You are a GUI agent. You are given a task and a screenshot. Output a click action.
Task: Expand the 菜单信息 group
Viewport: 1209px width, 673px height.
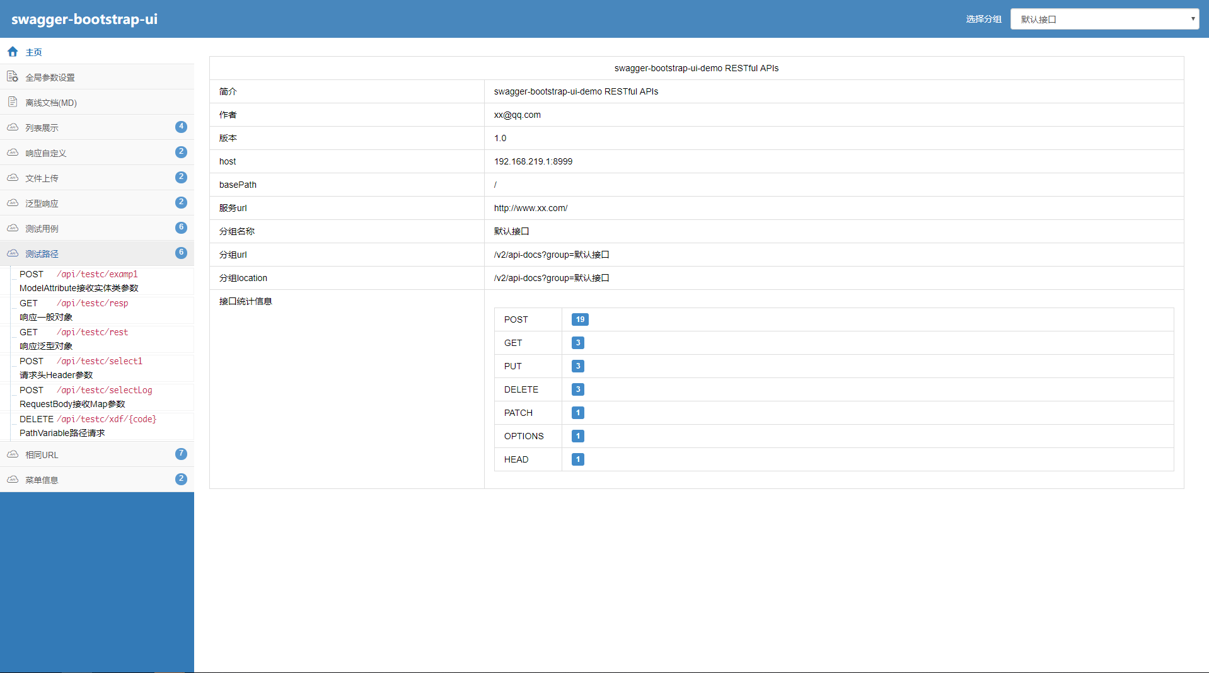pyautogui.click(x=97, y=480)
